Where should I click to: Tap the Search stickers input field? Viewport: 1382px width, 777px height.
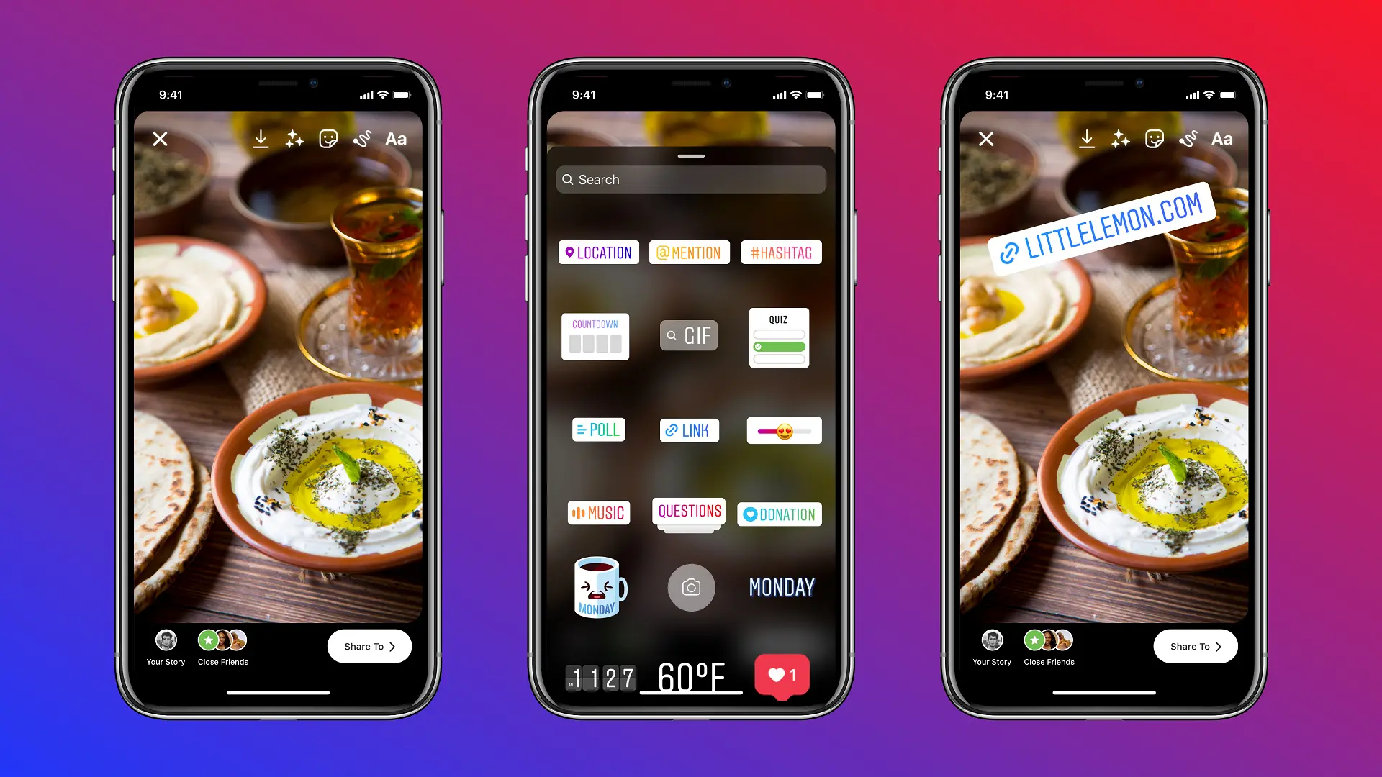point(690,179)
